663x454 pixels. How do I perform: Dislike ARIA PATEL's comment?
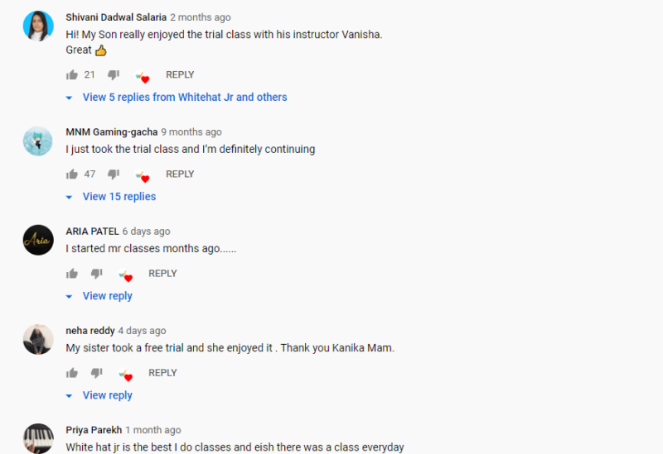pos(96,274)
